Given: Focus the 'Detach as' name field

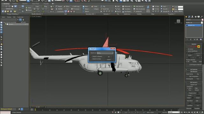Looking at the screenshot, I should coord(105,53).
